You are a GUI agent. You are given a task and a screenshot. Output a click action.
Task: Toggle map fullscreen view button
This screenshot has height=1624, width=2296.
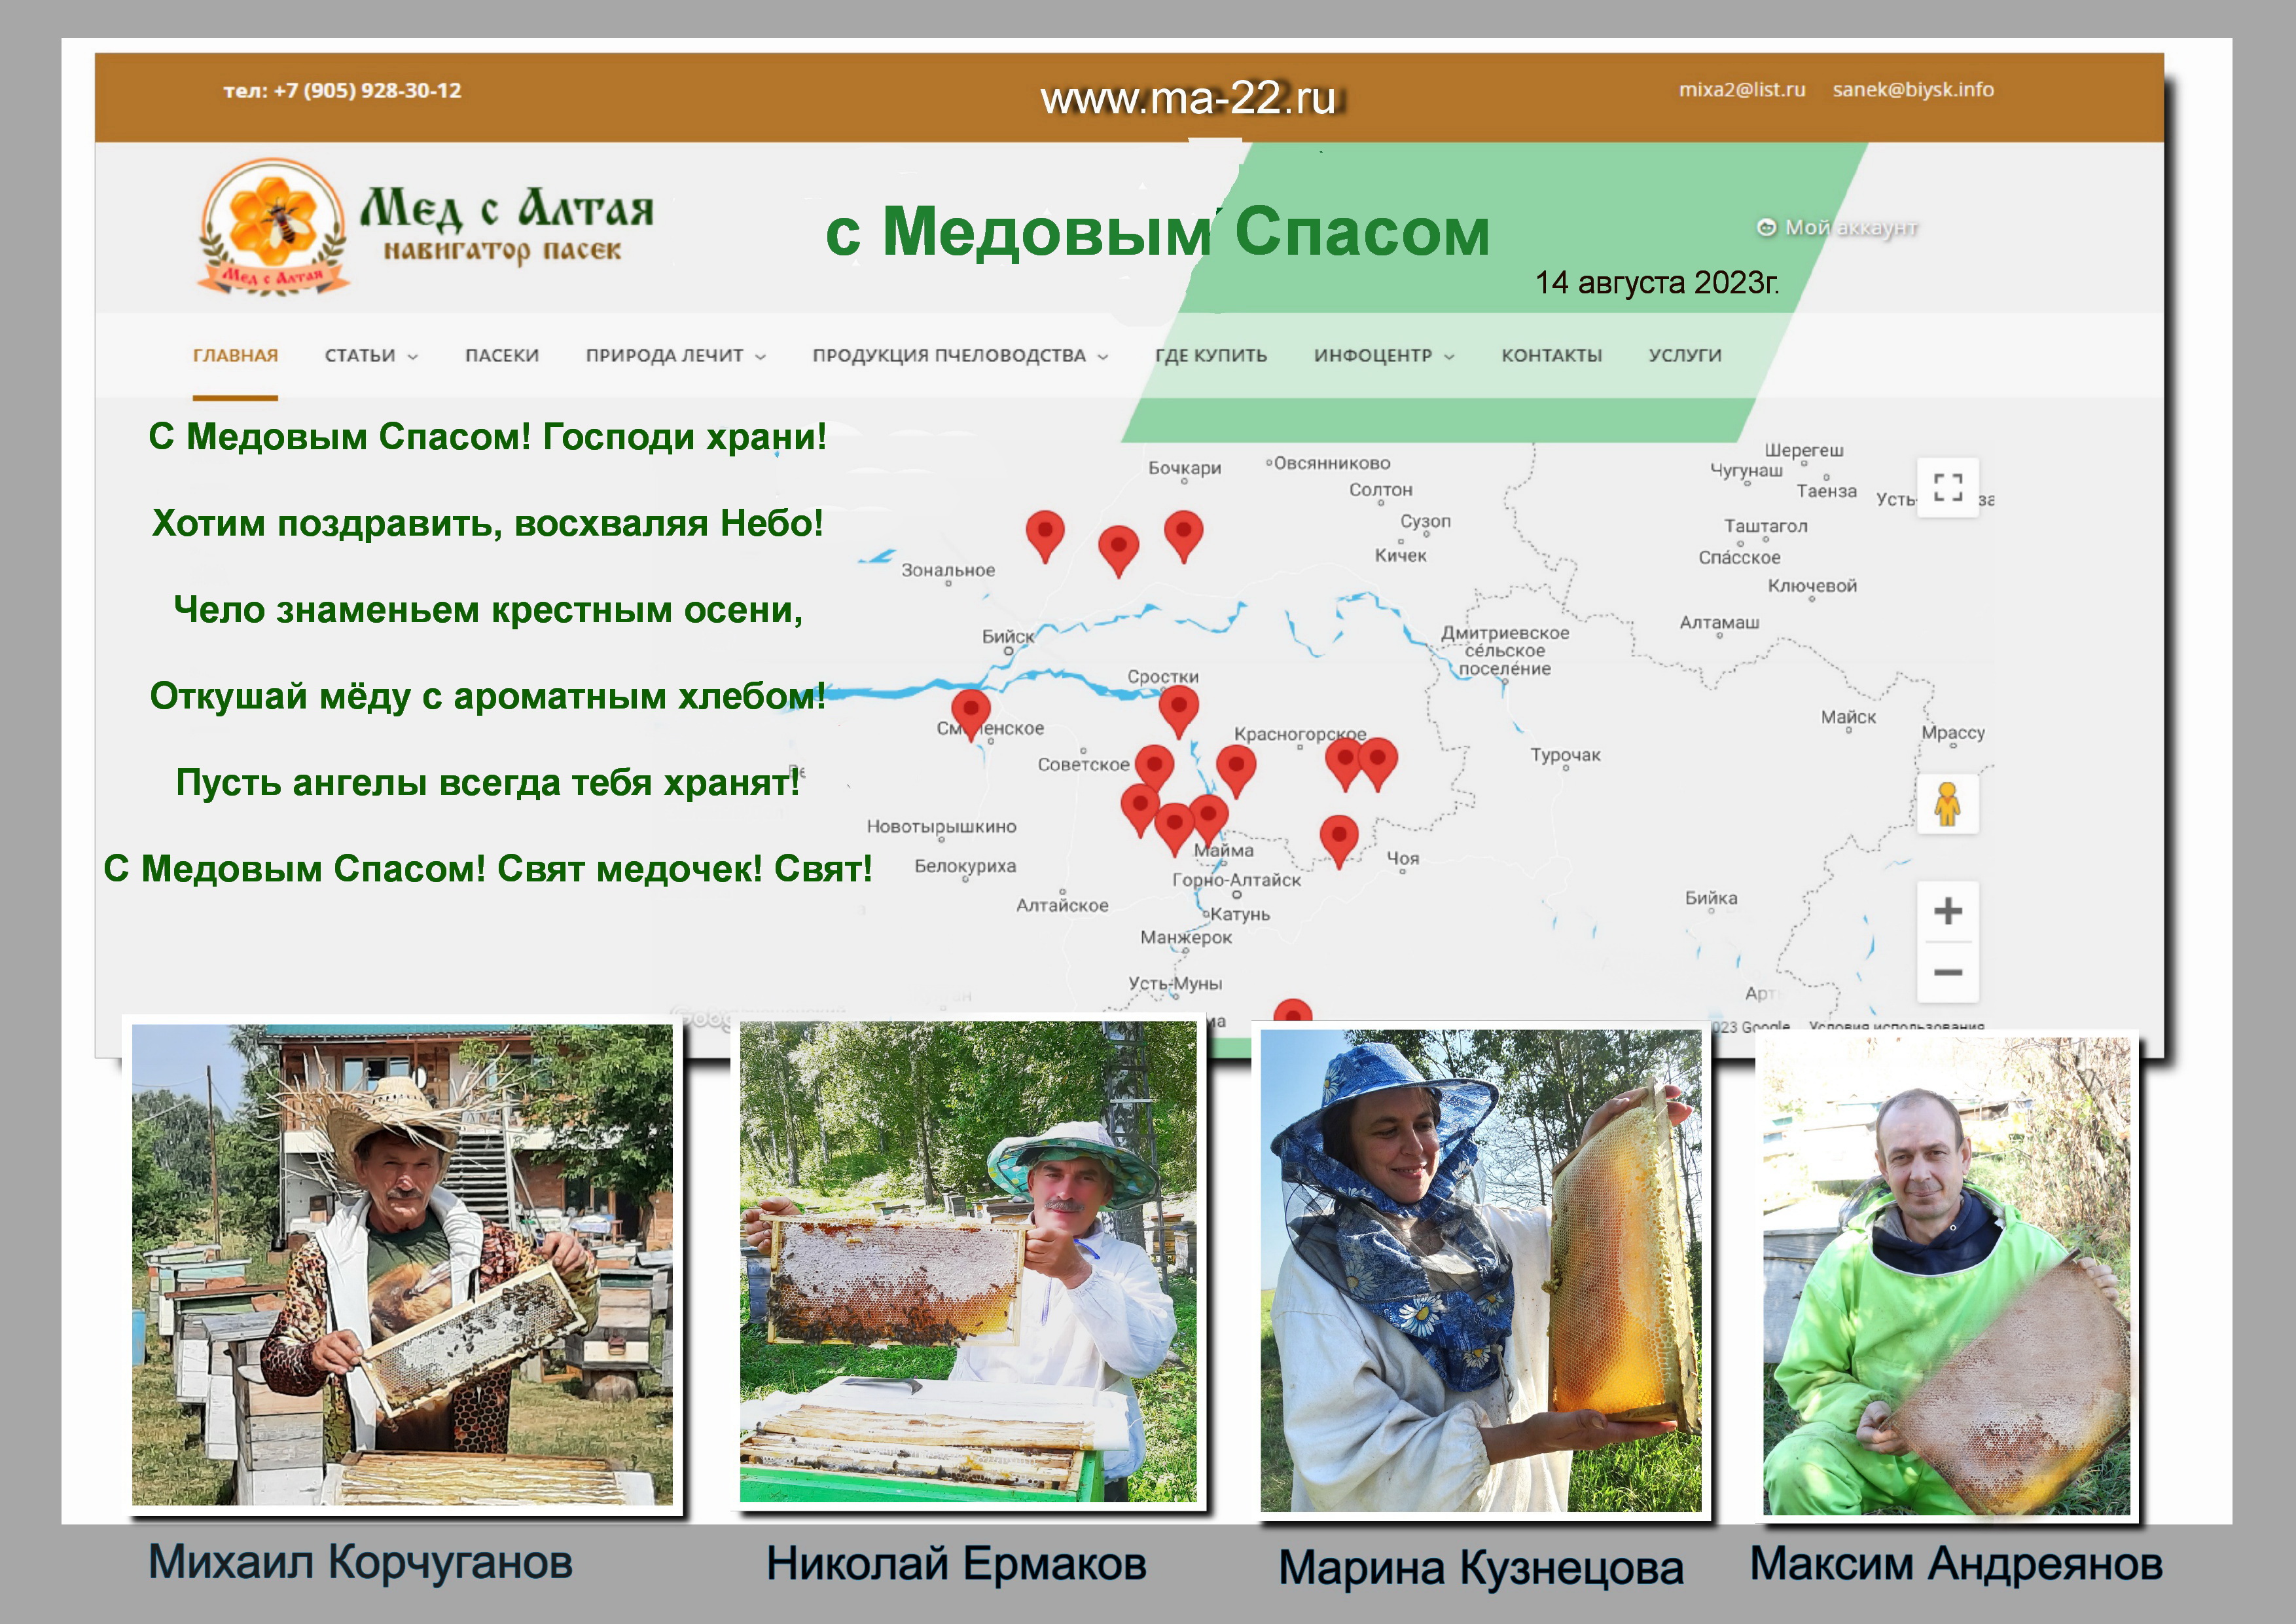click(1947, 487)
